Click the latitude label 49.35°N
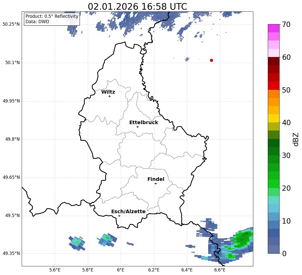 tap(11, 253)
